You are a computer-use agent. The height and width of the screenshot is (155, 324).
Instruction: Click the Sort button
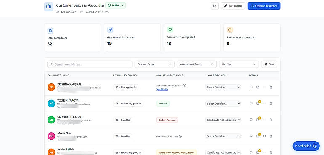click(x=269, y=64)
